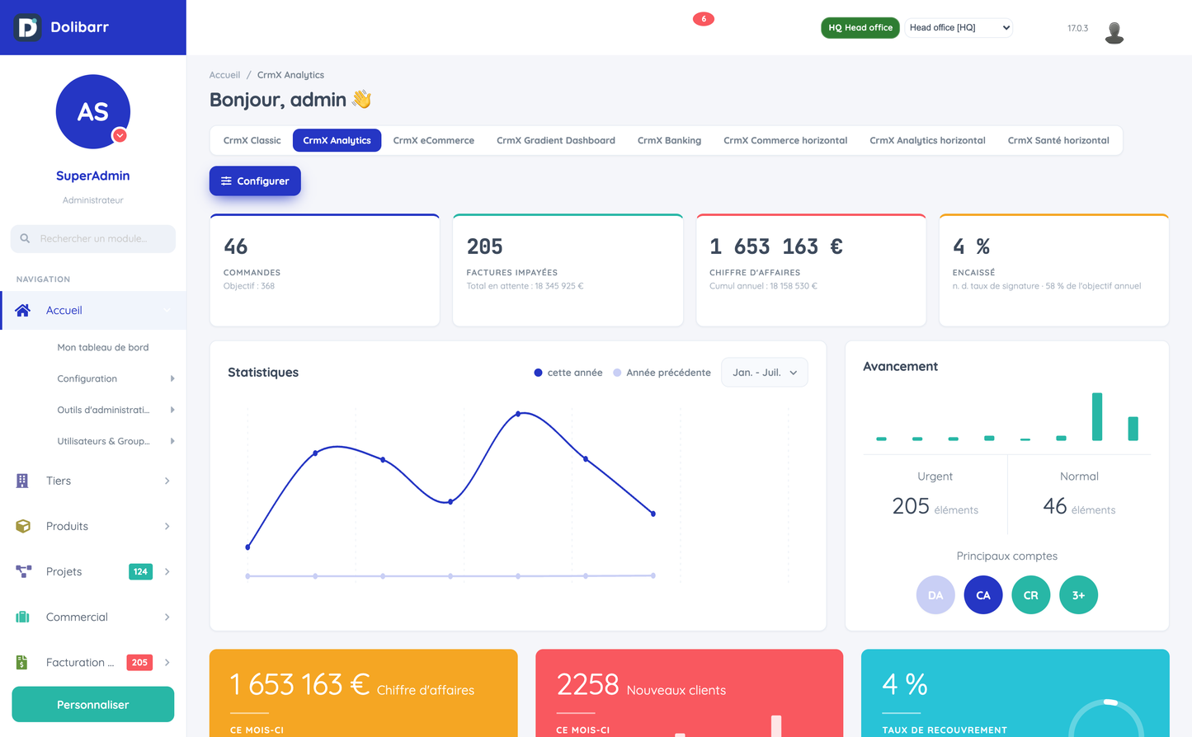Expand the Facturation menu chevron
The width and height of the screenshot is (1192, 737).
point(167,662)
